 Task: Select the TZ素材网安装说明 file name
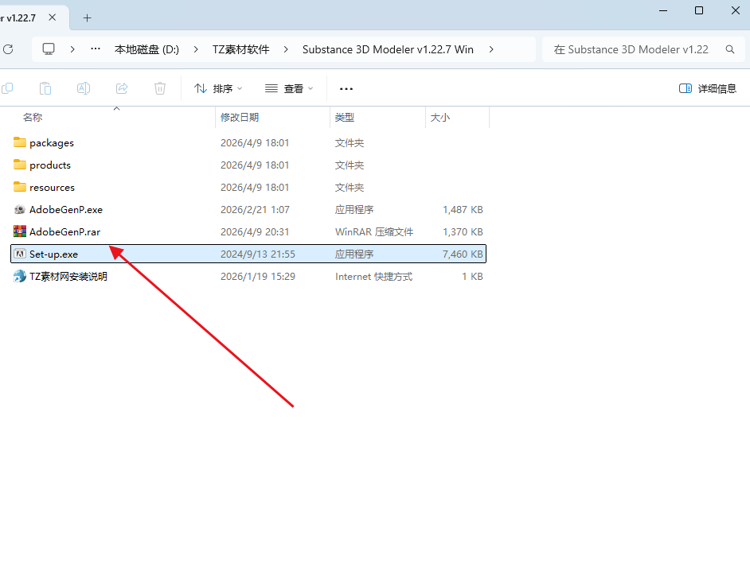coord(68,277)
